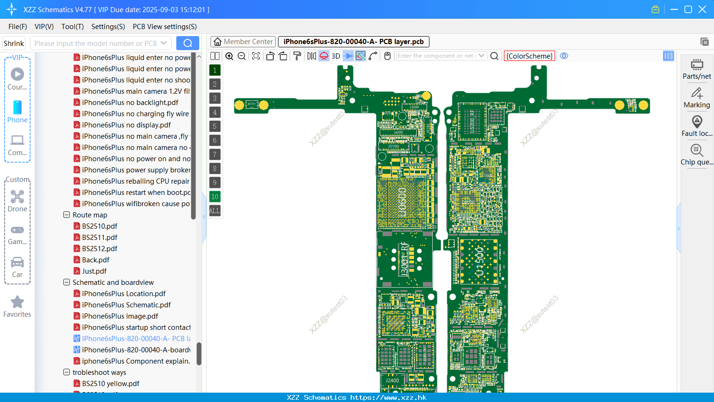Rotate board clockwise
This screenshot has height=402, width=714.
pos(283,56)
